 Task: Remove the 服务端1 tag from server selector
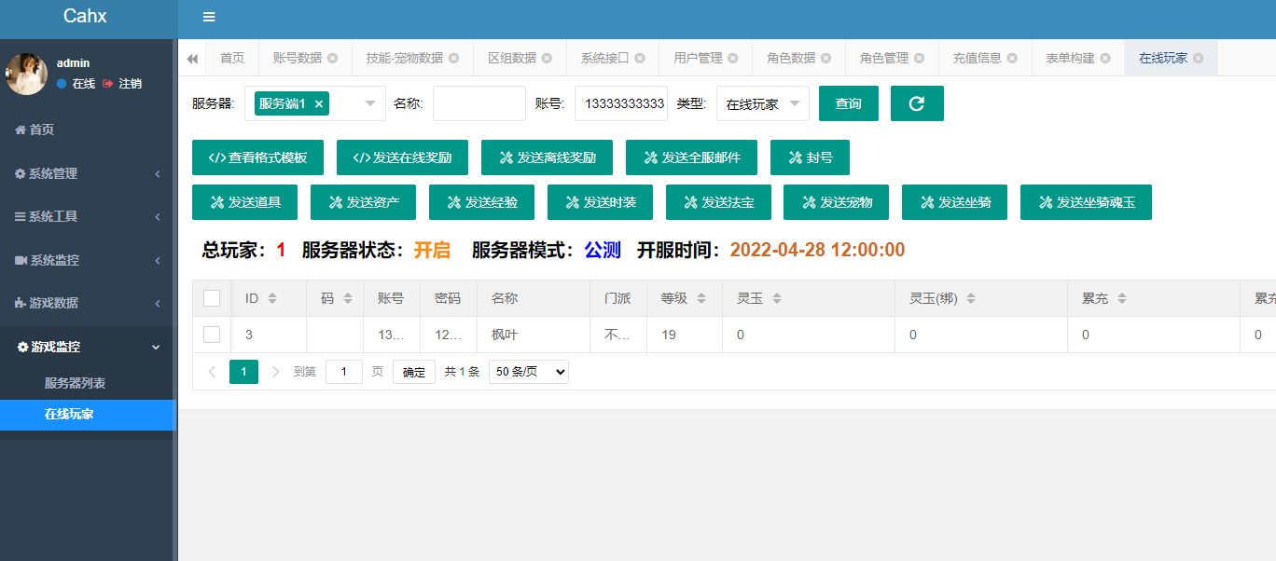click(x=319, y=104)
